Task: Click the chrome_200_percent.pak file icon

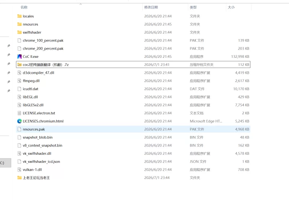Action: tap(20, 48)
